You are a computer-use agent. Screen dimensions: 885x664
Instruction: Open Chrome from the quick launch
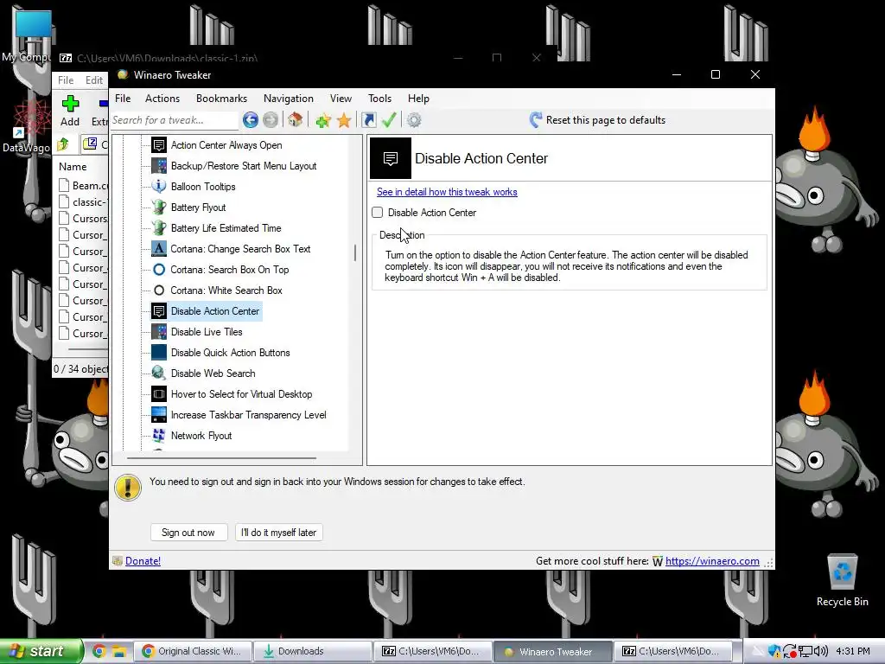click(x=99, y=651)
